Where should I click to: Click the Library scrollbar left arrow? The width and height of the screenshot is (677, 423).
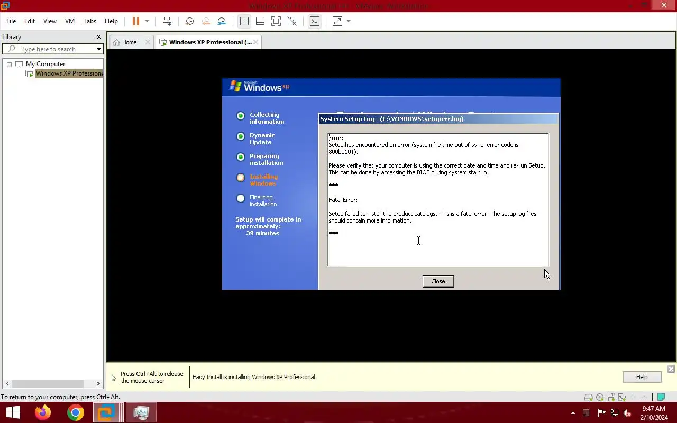(8, 384)
